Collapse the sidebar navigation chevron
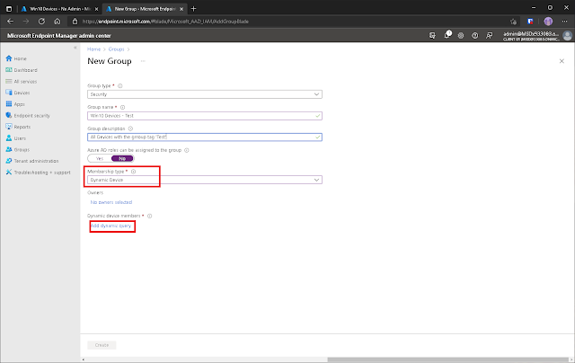 75,48
